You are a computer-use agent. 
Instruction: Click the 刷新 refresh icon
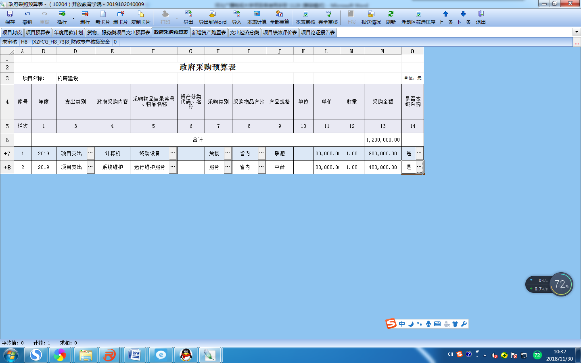click(x=391, y=15)
